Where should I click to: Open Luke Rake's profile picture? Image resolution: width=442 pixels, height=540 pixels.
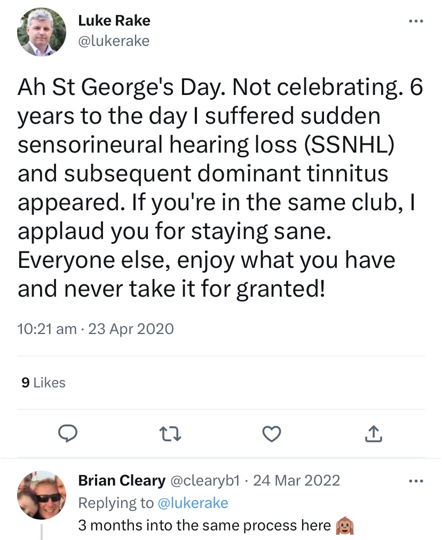pyautogui.click(x=42, y=32)
